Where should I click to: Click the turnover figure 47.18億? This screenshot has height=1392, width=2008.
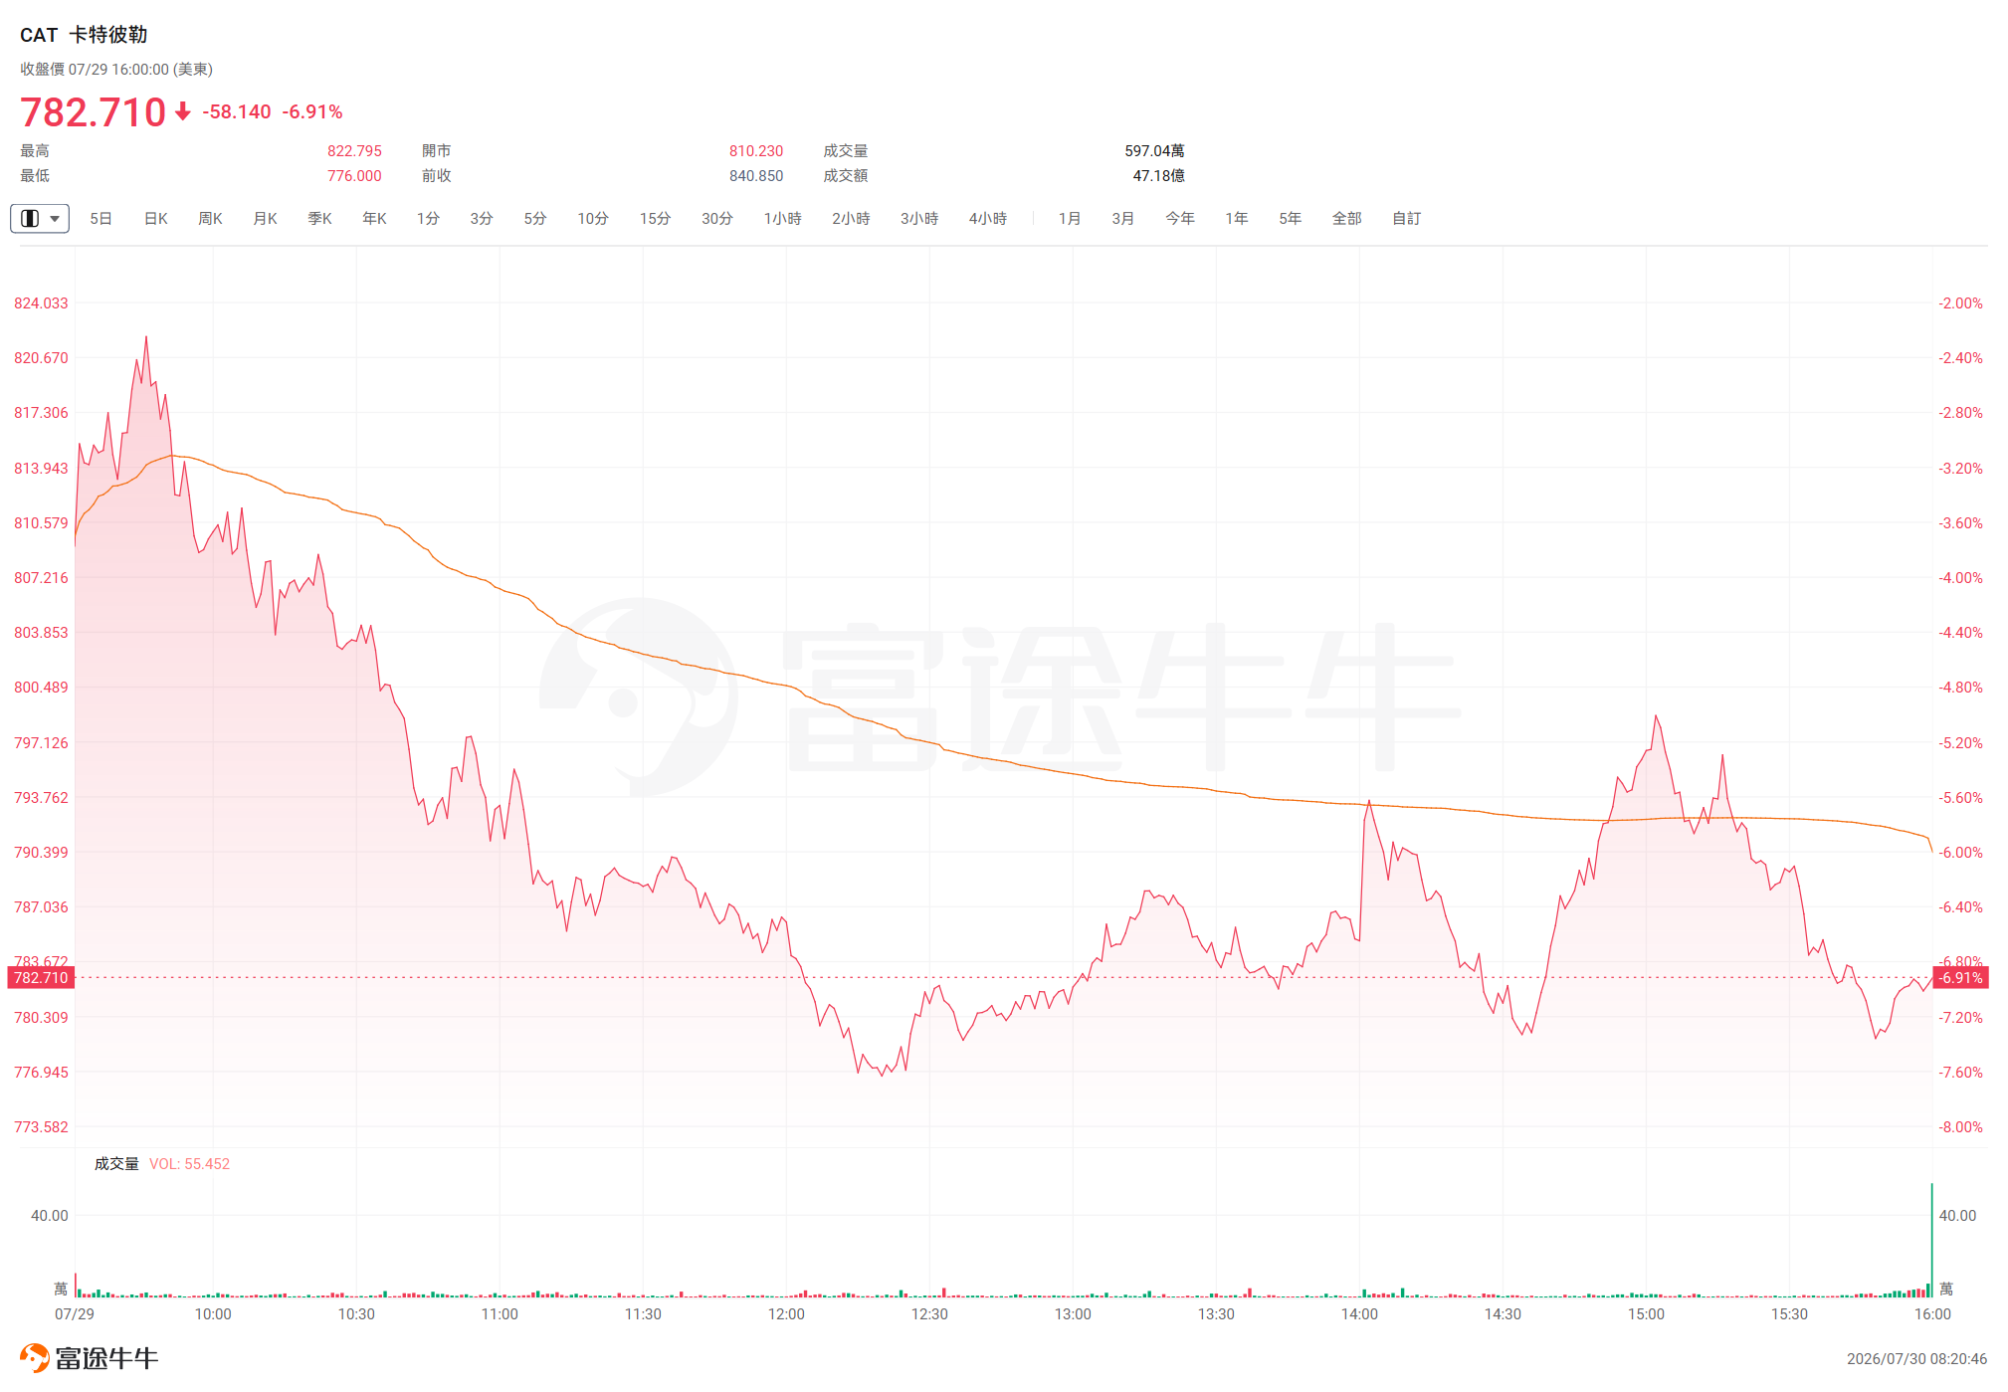point(1158,175)
